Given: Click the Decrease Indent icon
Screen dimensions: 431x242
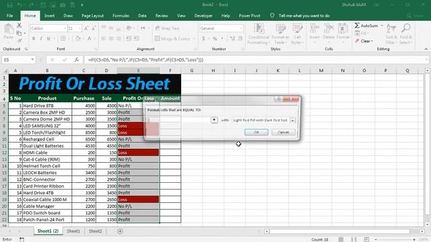Looking at the screenshot, I should tap(129, 38).
